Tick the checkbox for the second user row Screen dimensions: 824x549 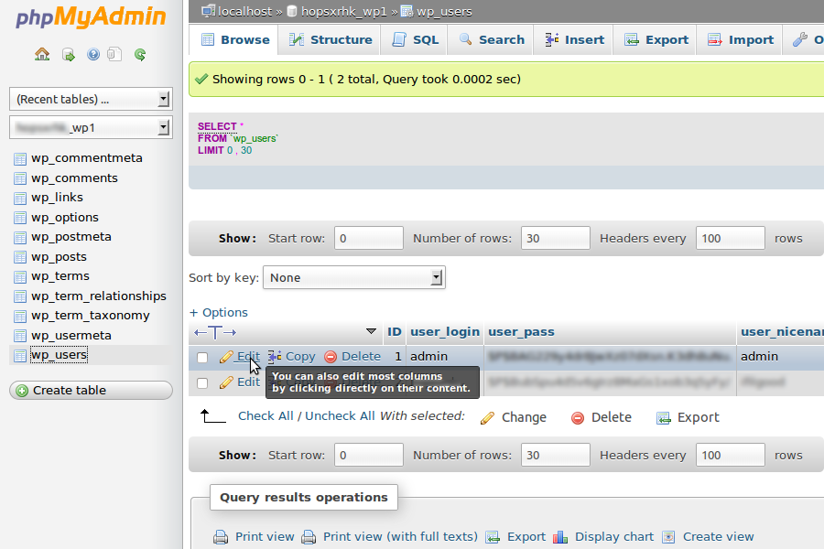[x=202, y=383]
